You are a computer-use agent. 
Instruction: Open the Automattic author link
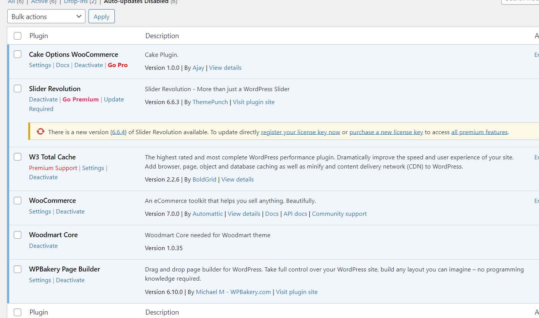pyautogui.click(x=208, y=214)
